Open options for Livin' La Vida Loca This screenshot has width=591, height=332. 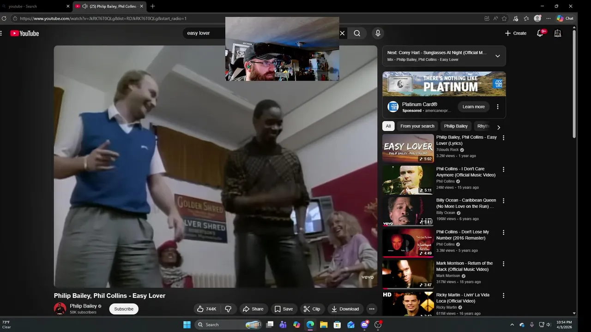(503, 295)
